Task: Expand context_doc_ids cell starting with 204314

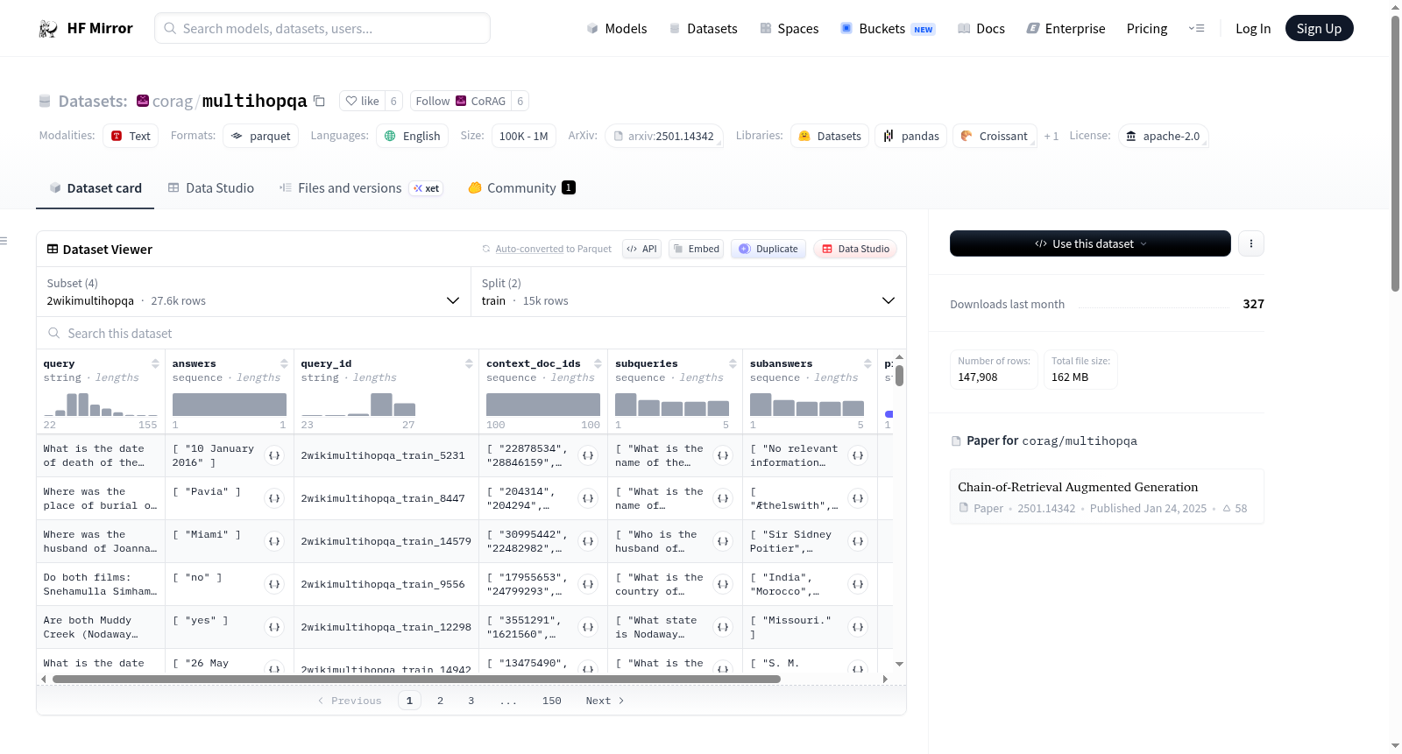Action: [588, 498]
